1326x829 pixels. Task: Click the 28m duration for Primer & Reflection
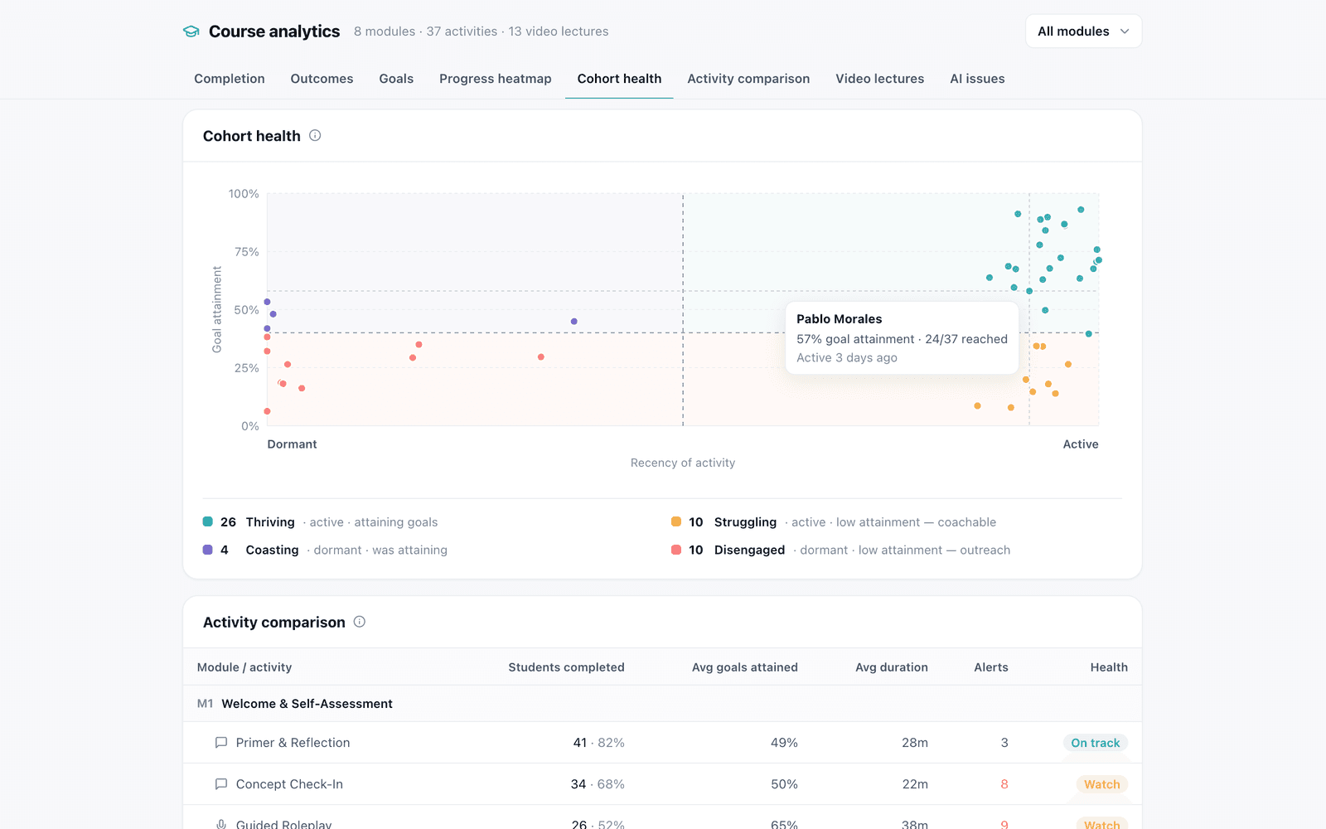click(915, 743)
